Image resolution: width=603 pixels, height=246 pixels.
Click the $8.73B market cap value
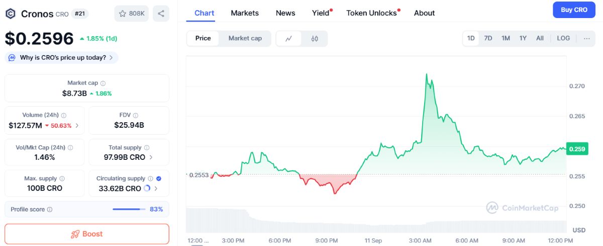click(74, 93)
